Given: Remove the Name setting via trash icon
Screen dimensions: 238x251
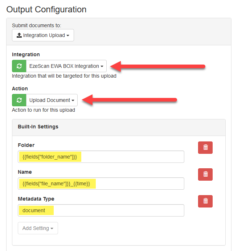Looking at the screenshot, I should [205, 174].
